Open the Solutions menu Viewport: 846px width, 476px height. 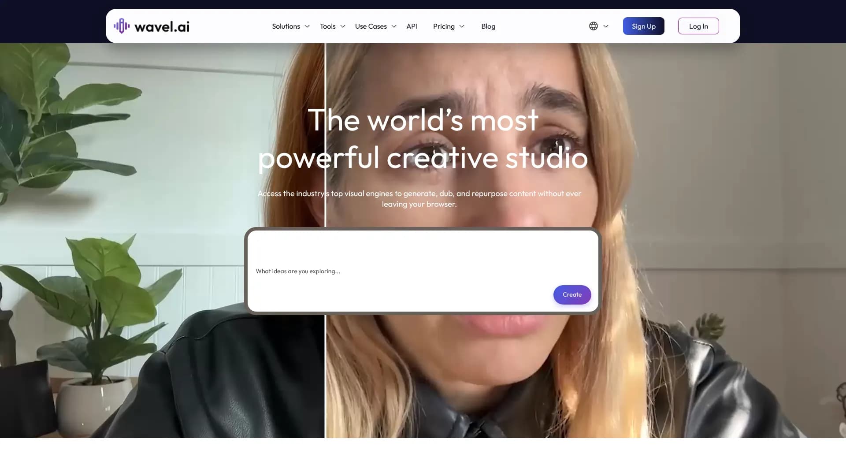pyautogui.click(x=286, y=26)
